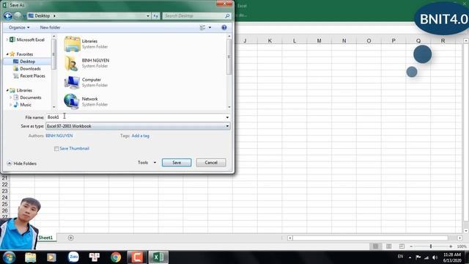469x264 pixels.
Task: Select Microsoft Excel in navigation pane
Action: coord(30,40)
